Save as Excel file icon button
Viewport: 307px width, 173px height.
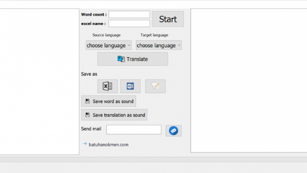108,86
